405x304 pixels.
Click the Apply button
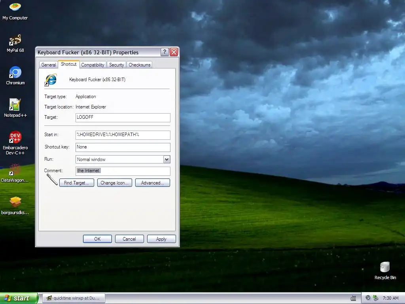click(x=161, y=239)
